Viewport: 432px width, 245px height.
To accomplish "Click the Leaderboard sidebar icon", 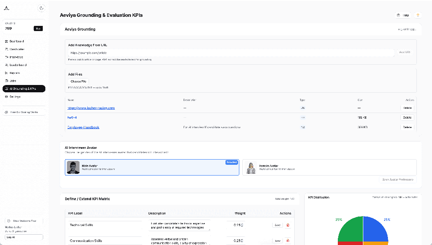I will 6,65.
